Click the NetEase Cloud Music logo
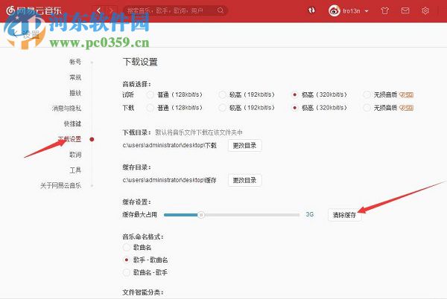The height and width of the screenshot is (299, 447). (x=34, y=11)
